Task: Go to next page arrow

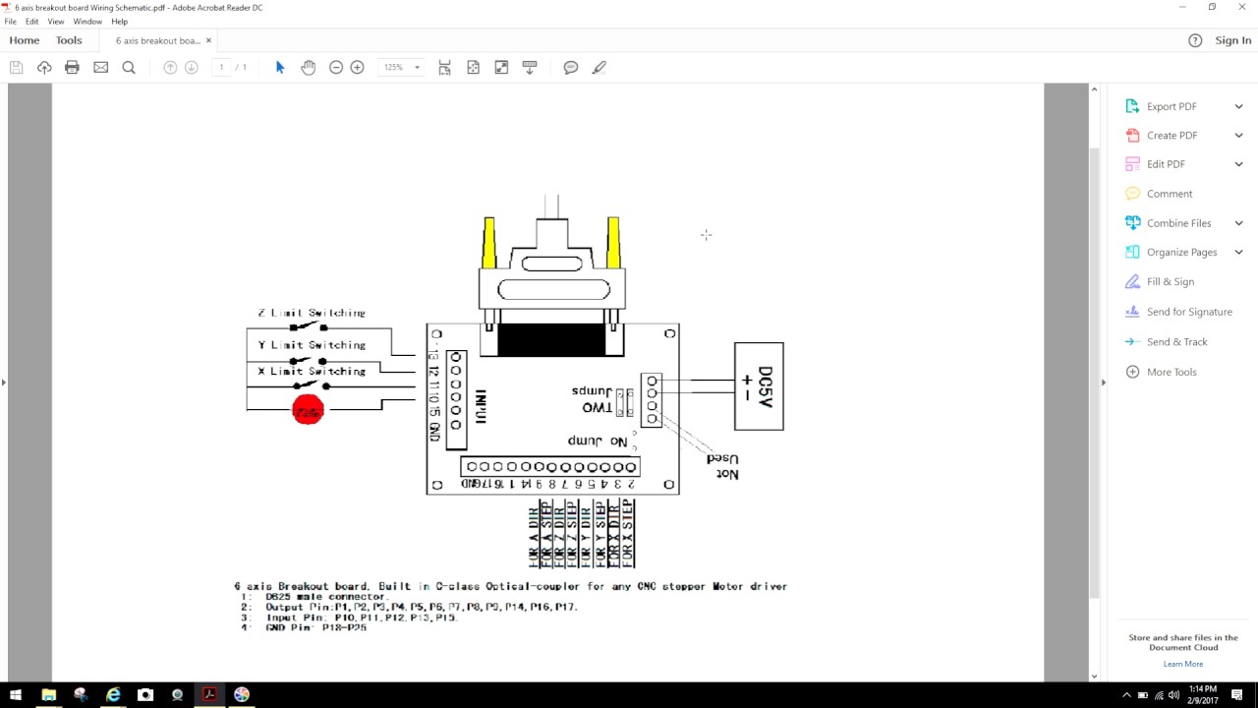Action: [192, 67]
